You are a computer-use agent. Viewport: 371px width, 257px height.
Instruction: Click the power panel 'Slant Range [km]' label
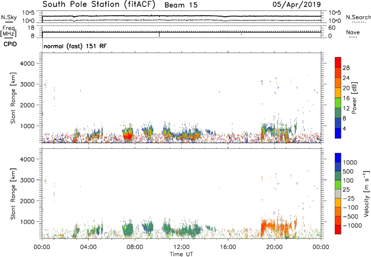tap(13, 98)
